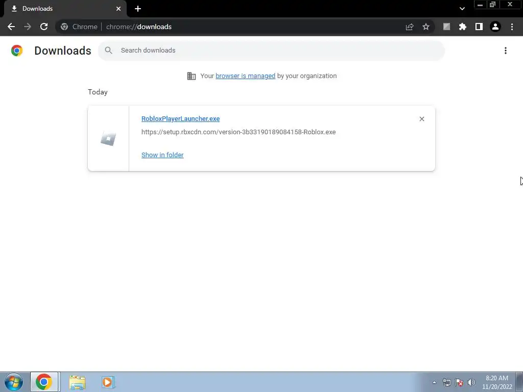Show hidden system tray icons
523x392 pixels.
click(434, 382)
